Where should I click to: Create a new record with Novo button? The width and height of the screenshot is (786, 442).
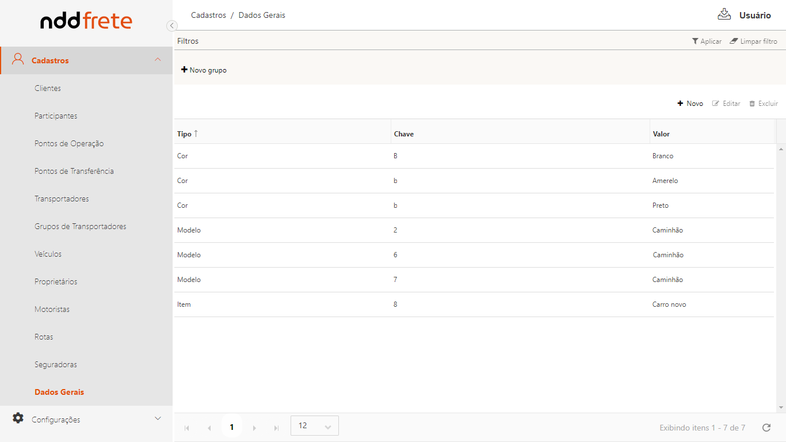(690, 104)
